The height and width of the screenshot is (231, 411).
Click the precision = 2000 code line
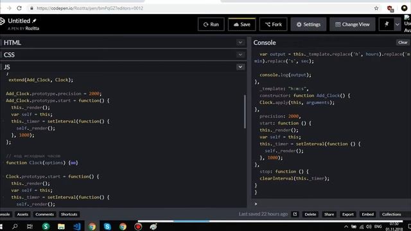coord(53,94)
